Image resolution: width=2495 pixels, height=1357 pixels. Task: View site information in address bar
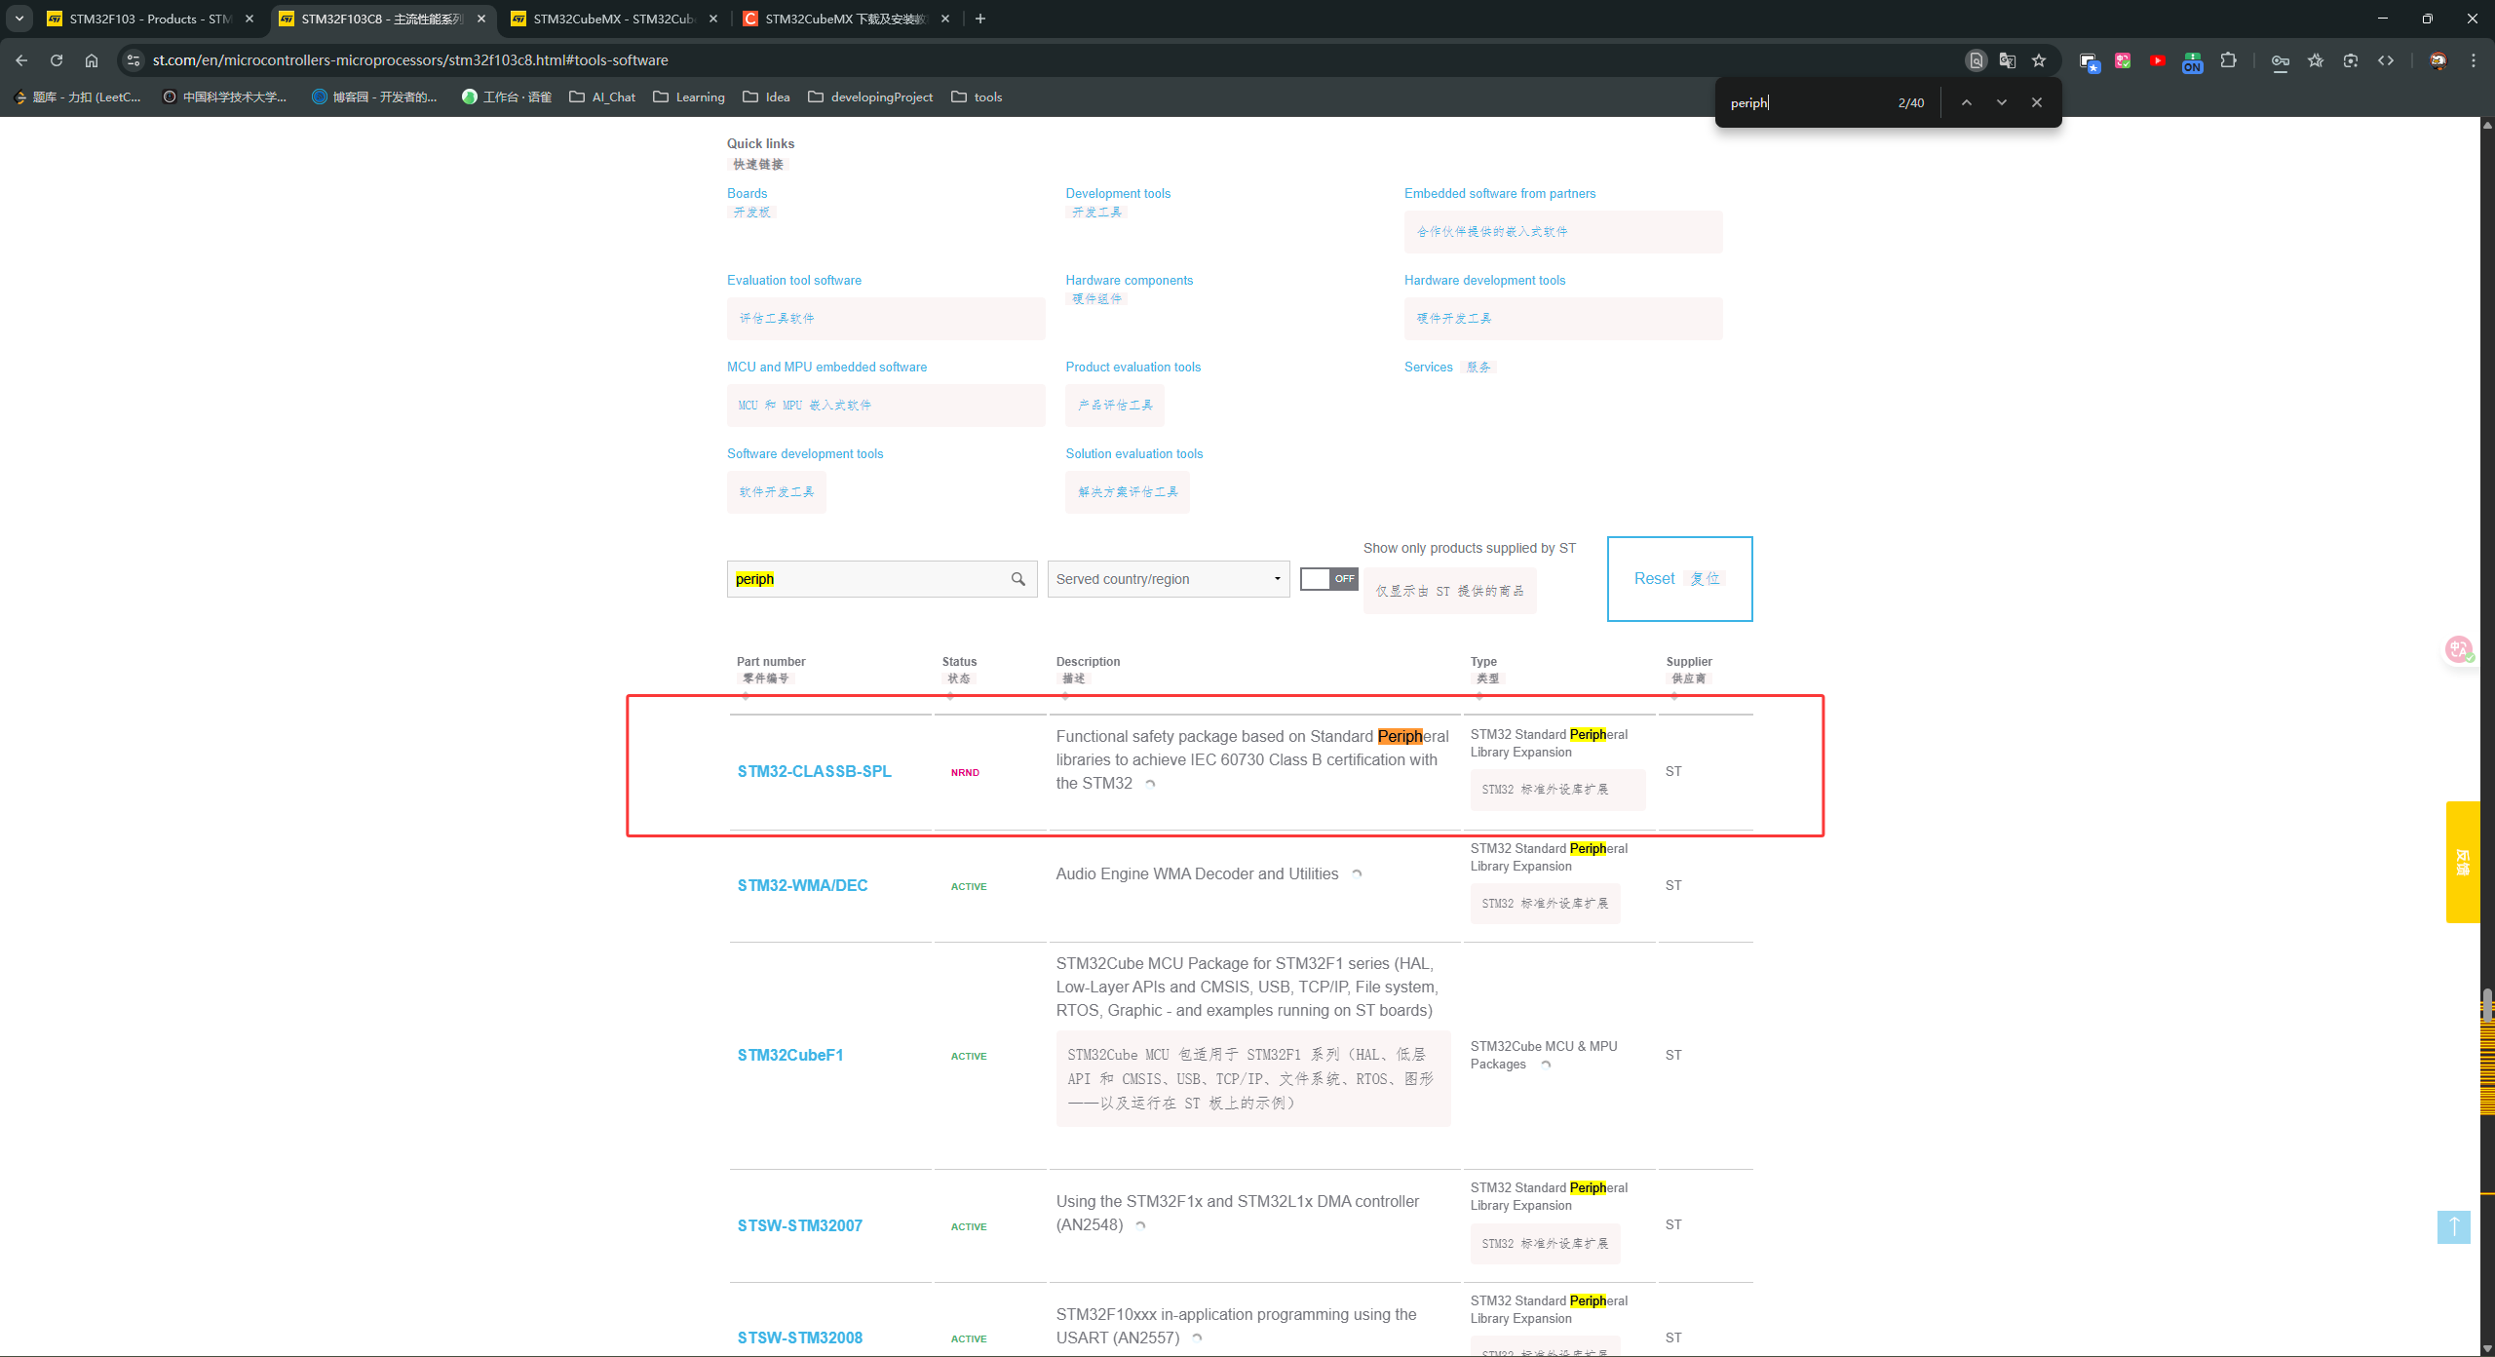coord(134,60)
